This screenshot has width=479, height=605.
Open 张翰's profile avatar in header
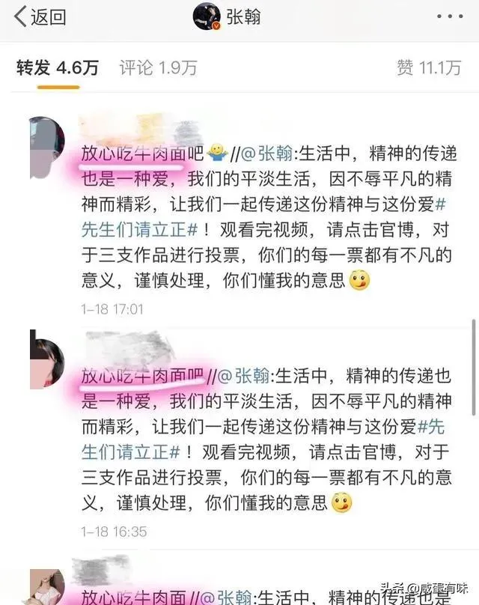click(x=207, y=17)
